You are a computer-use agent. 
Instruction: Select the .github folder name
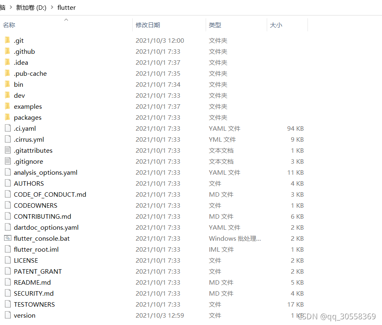tap(24, 51)
